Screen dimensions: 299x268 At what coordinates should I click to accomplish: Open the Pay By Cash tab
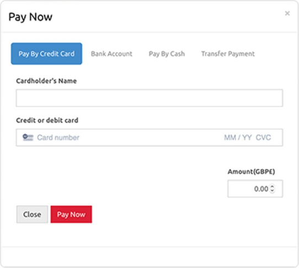click(167, 53)
